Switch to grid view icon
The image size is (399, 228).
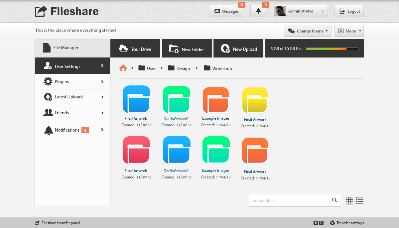349,200
